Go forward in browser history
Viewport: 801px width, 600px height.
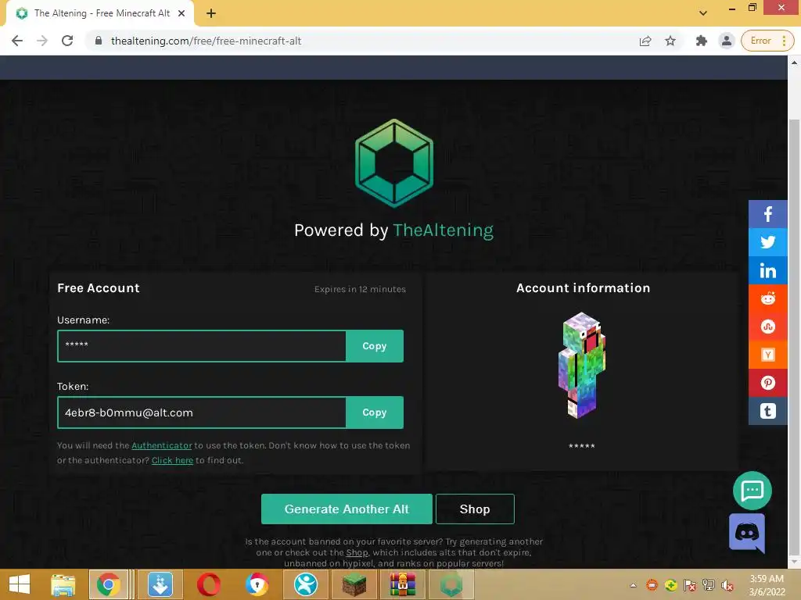[42, 41]
